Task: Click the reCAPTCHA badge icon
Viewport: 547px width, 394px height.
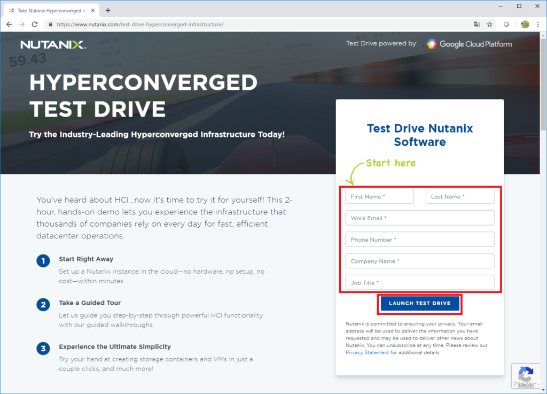Action: [526, 376]
